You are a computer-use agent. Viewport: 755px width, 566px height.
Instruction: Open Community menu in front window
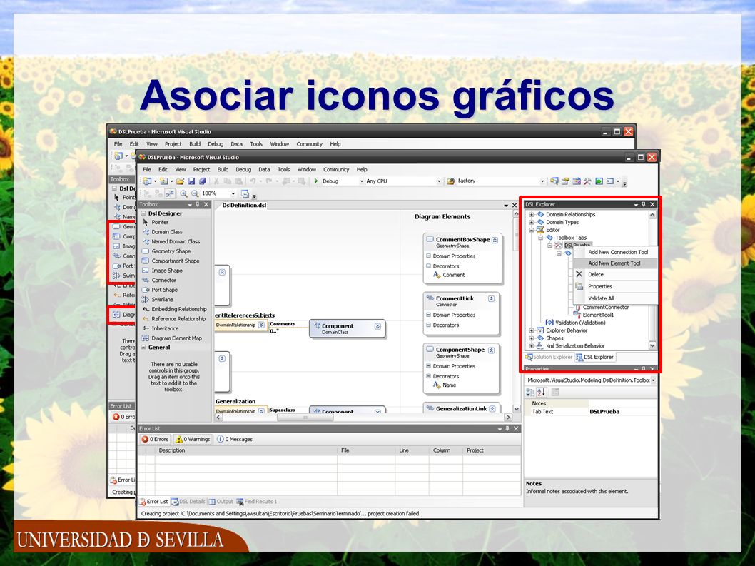tap(336, 170)
